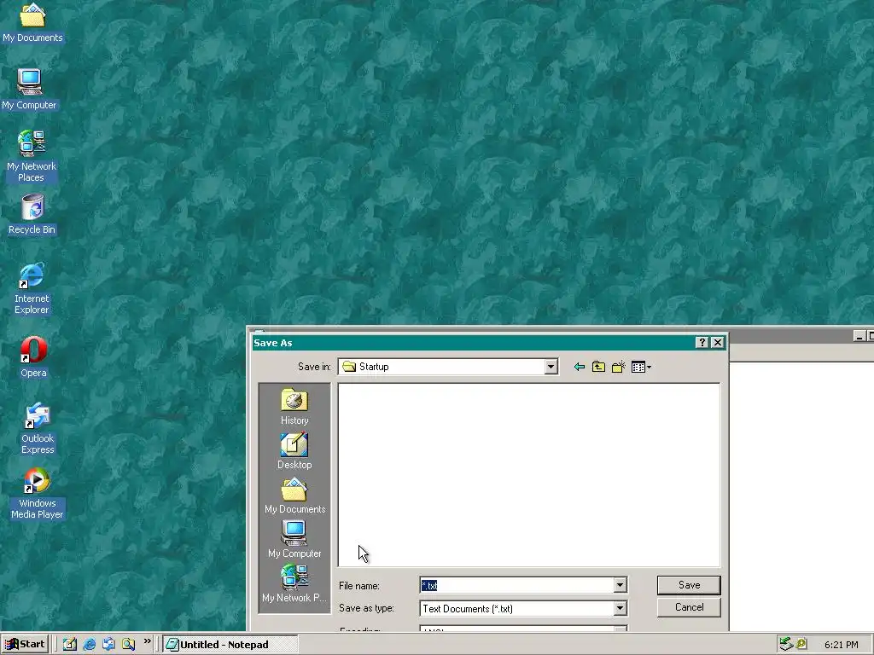Click the folder search Quick Launch icon

[128, 645]
